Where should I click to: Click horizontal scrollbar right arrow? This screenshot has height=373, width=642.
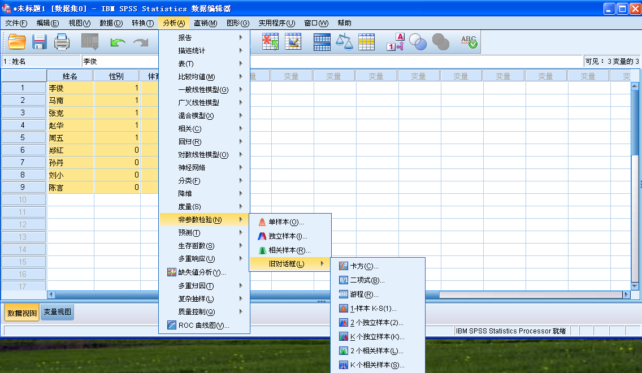click(x=626, y=294)
